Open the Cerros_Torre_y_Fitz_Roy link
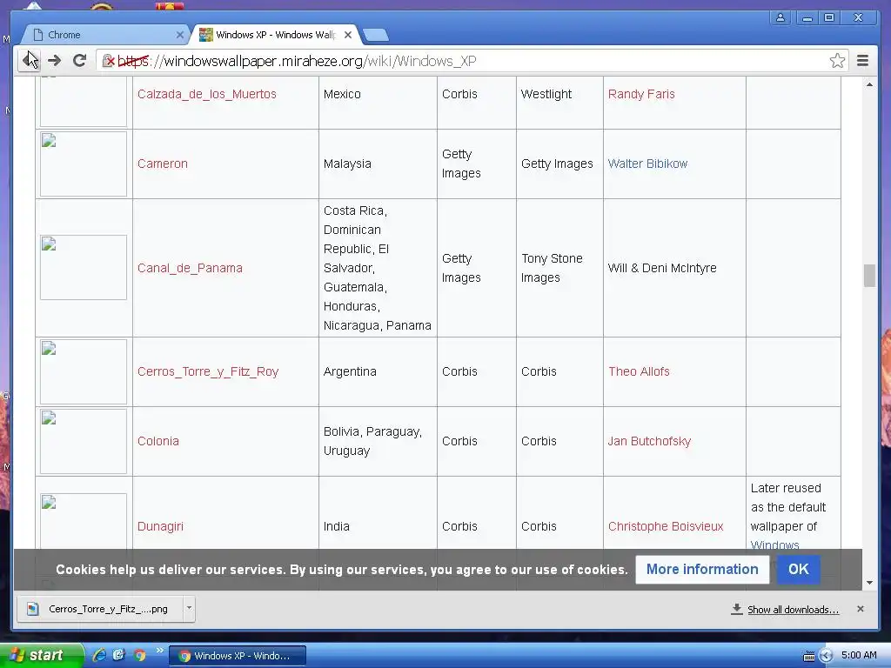Viewport: 891px width, 668px height. pos(208,371)
